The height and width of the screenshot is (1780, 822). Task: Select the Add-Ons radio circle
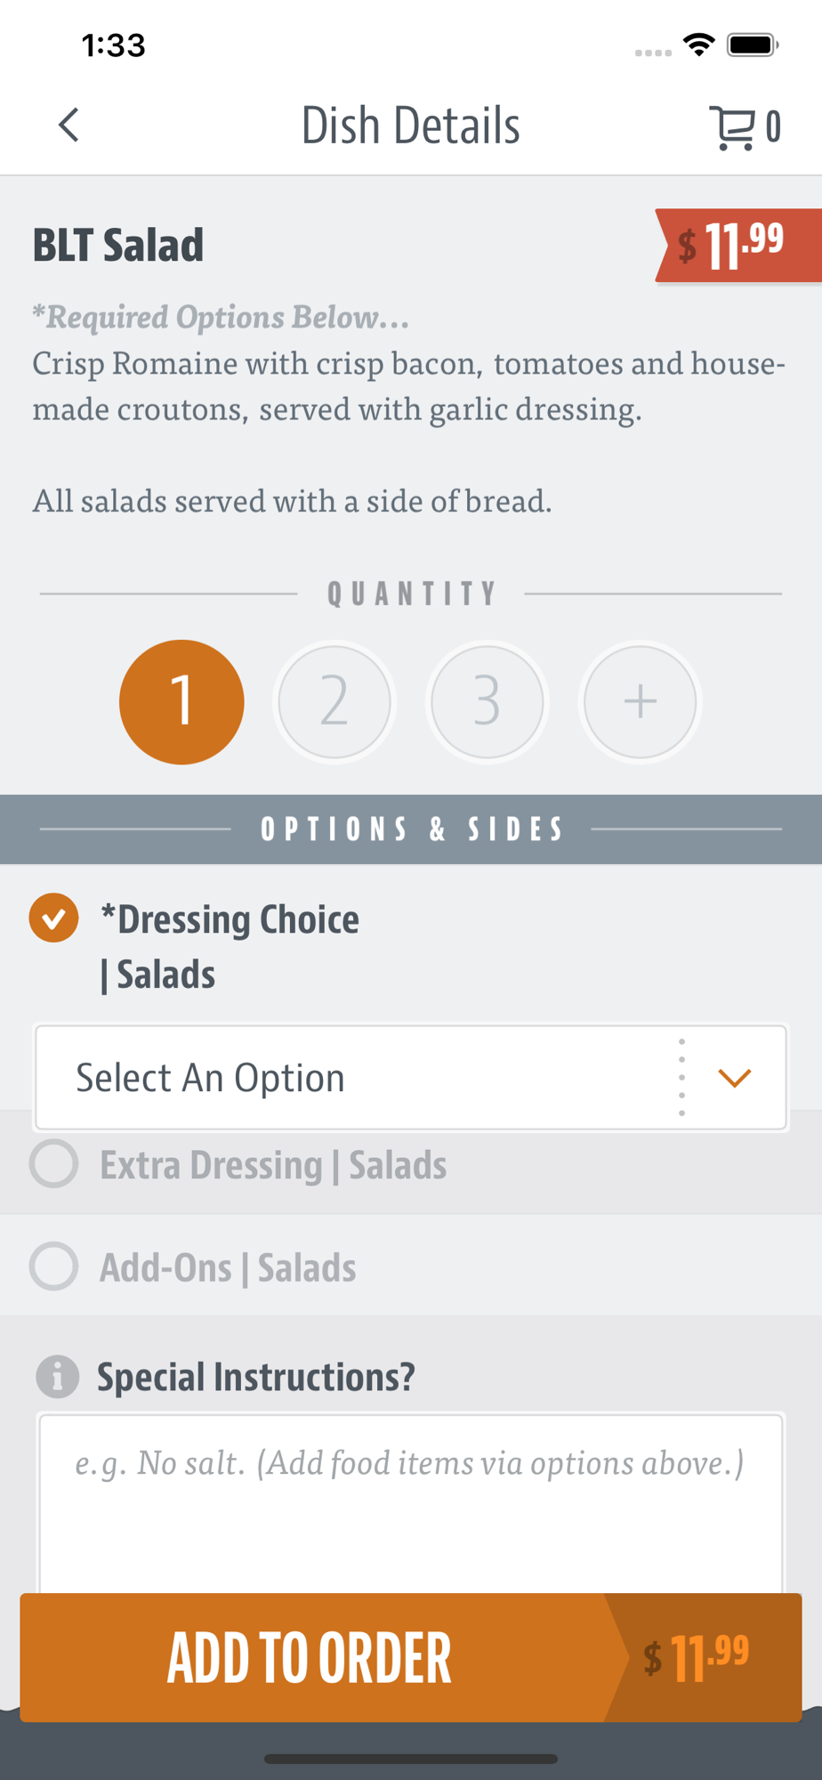pyautogui.click(x=54, y=1266)
